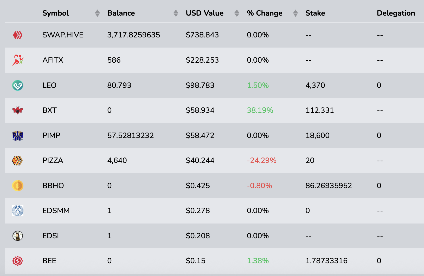This screenshot has height=276, width=424.
Task: Sort by USD Value arrows
Action: (237, 13)
